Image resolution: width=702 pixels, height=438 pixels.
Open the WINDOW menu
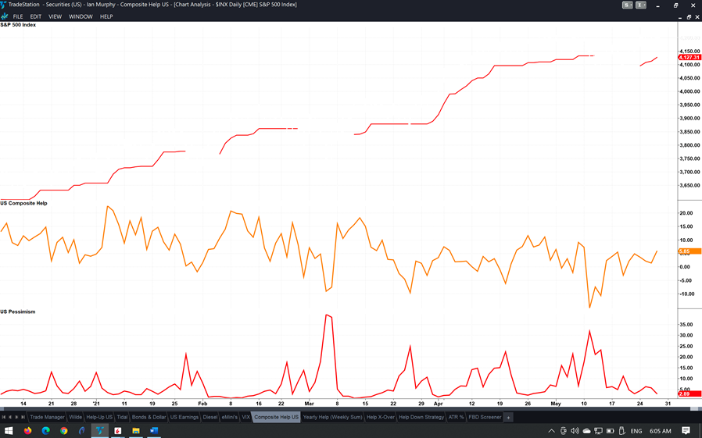81,16
